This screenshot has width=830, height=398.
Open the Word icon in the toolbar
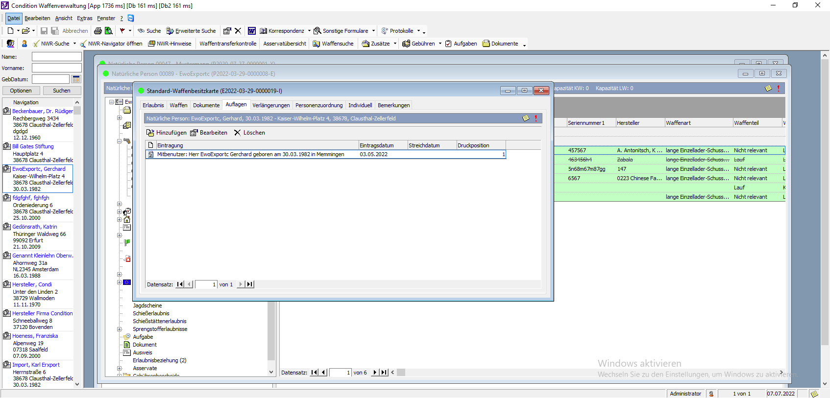251,31
